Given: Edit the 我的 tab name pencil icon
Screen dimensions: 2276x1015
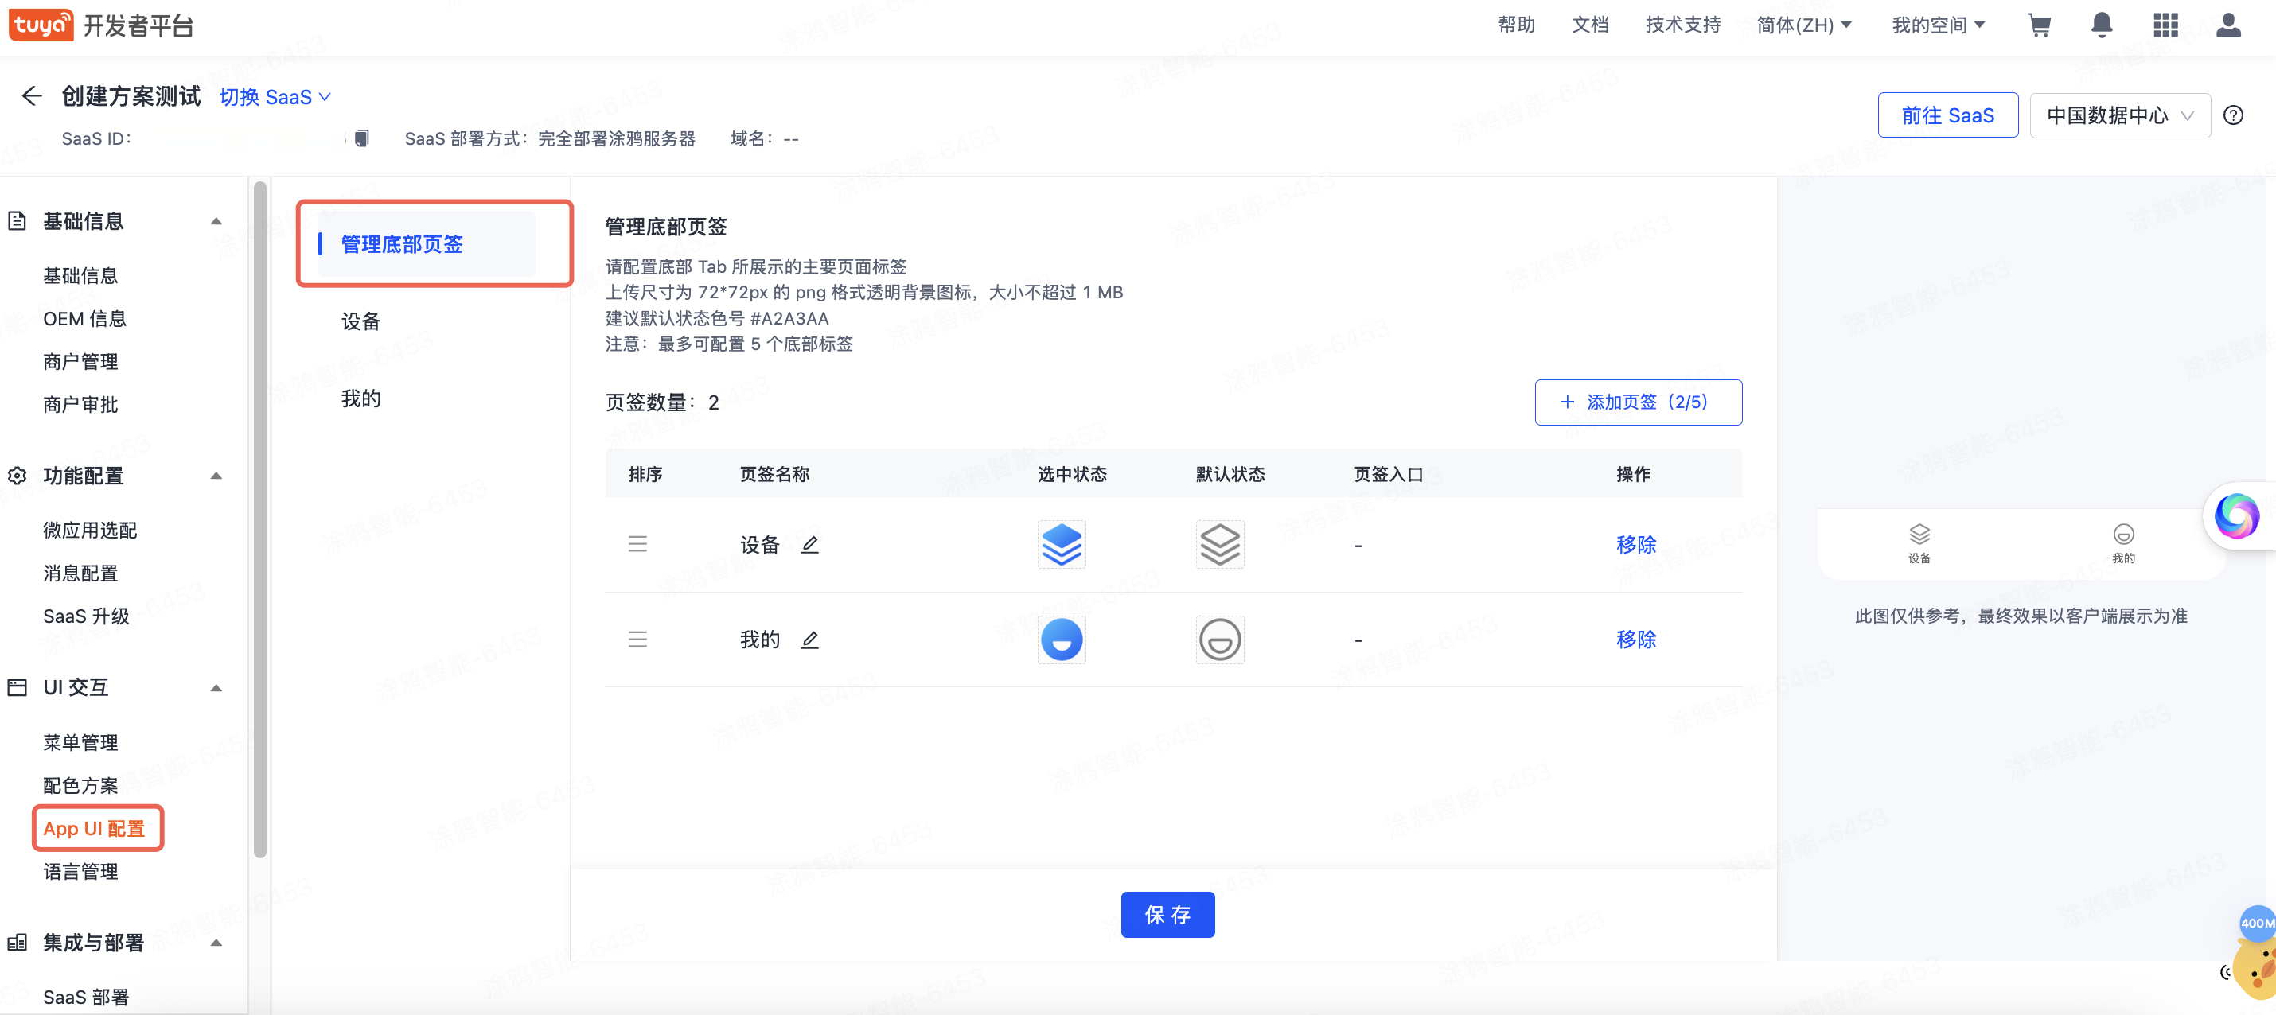Looking at the screenshot, I should pos(809,640).
